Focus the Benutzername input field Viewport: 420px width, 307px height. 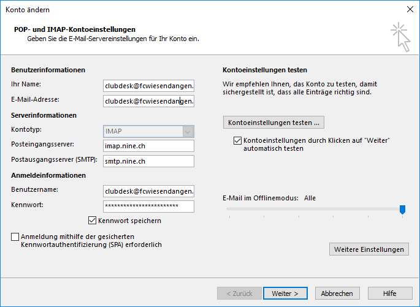coord(149,191)
